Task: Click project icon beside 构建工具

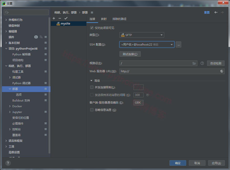Action: click(46, 72)
